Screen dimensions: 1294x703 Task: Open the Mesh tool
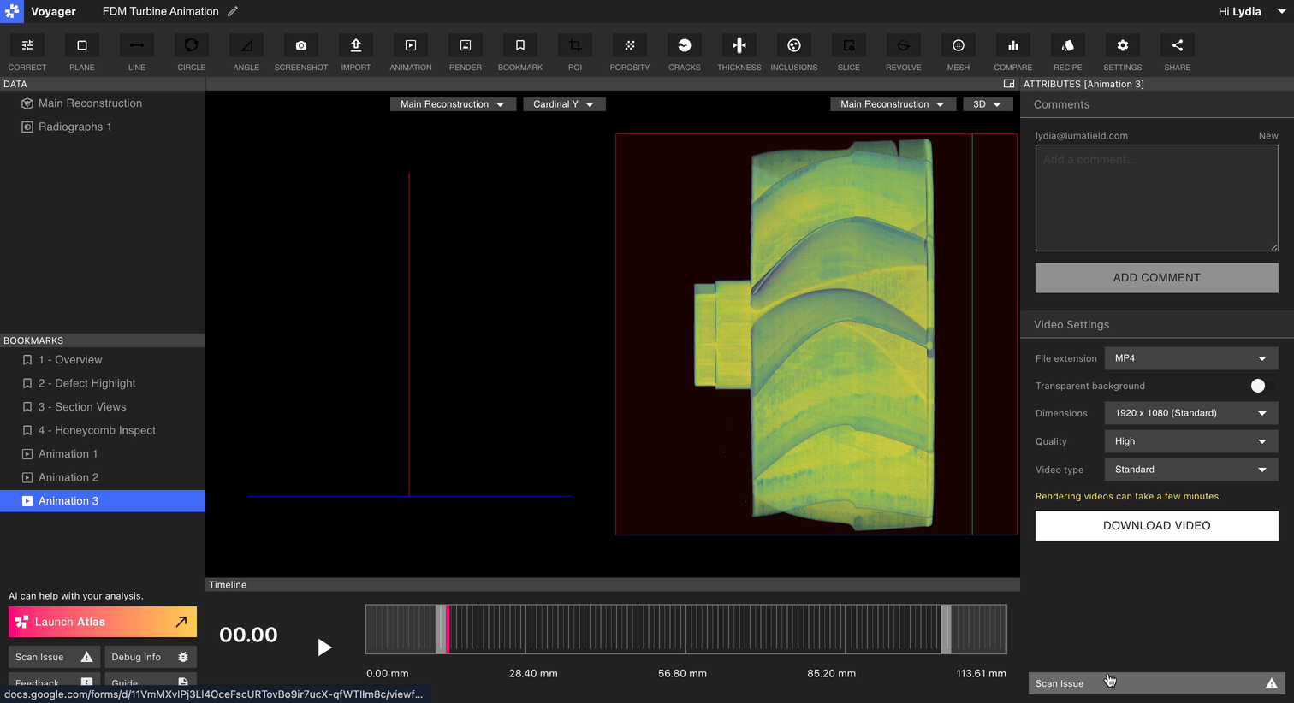pyautogui.click(x=958, y=46)
